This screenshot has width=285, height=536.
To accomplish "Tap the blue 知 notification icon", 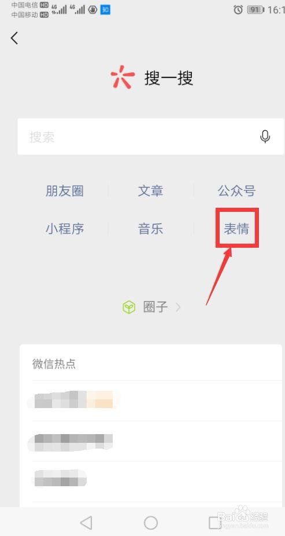I will [105, 10].
